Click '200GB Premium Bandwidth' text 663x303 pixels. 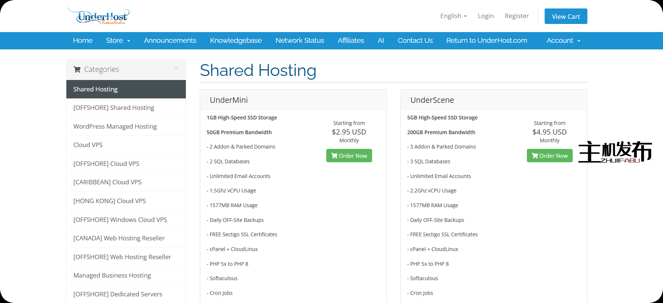pos(441,132)
